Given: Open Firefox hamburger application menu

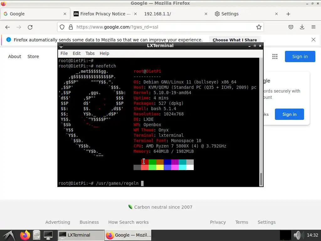Looking at the screenshot, I should tap(313, 27).
